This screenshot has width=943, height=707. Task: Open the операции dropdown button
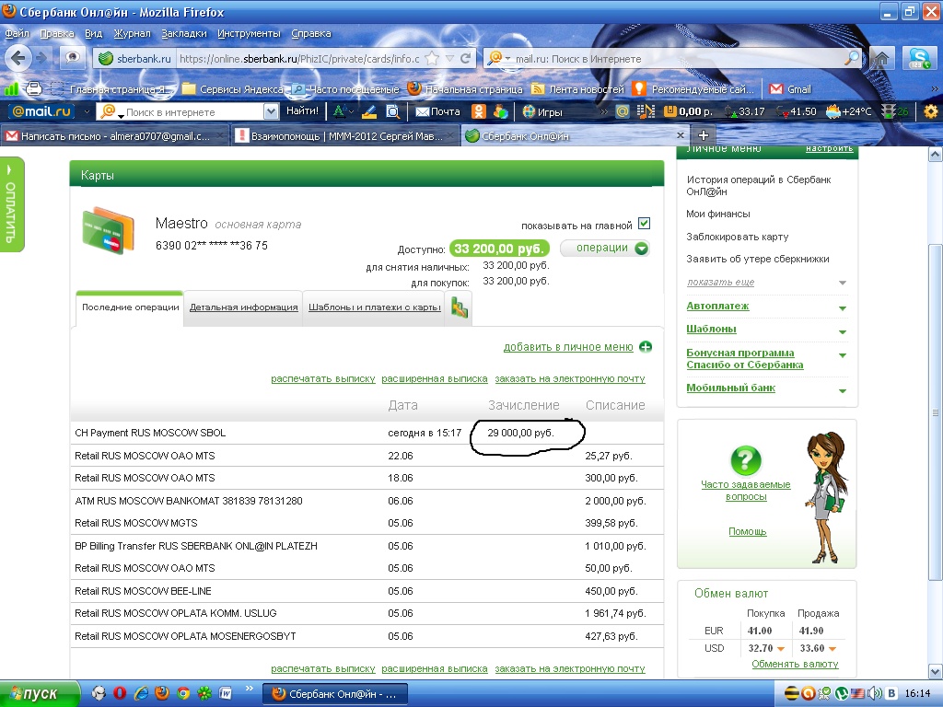pos(605,249)
